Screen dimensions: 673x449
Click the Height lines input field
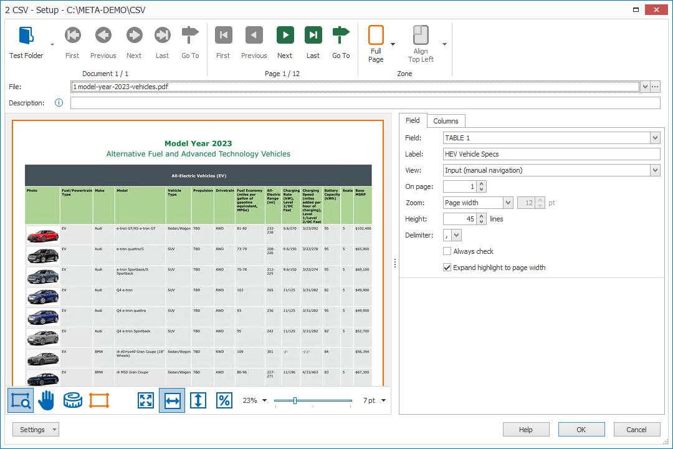[461, 219]
